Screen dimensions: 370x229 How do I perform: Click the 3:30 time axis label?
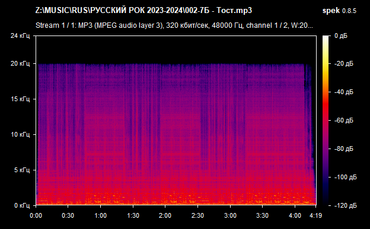(x=263, y=215)
